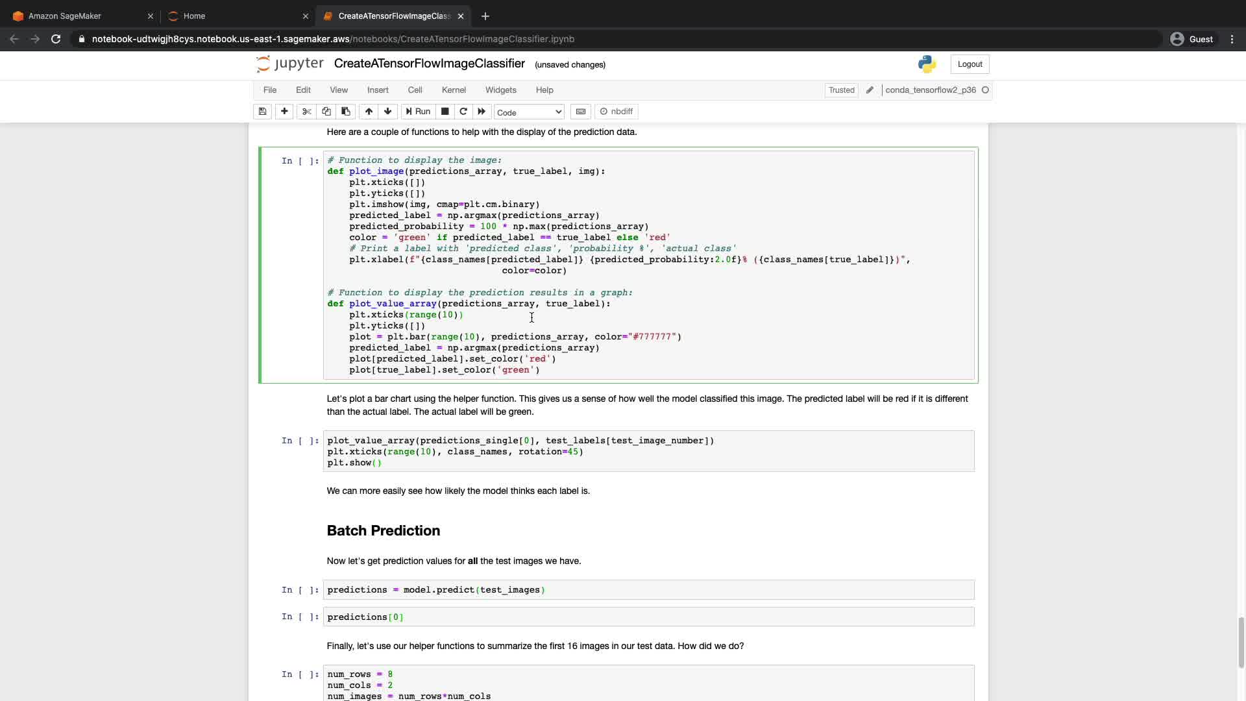The width and height of the screenshot is (1246, 701).
Task: Insert cell below with plus icon
Action: coord(284,112)
